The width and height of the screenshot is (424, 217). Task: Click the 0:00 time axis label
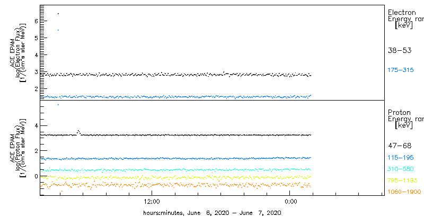coord(291,202)
